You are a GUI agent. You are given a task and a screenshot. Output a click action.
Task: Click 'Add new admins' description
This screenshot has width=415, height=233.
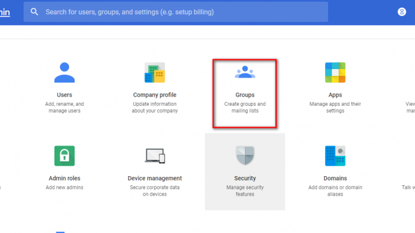coord(64,188)
